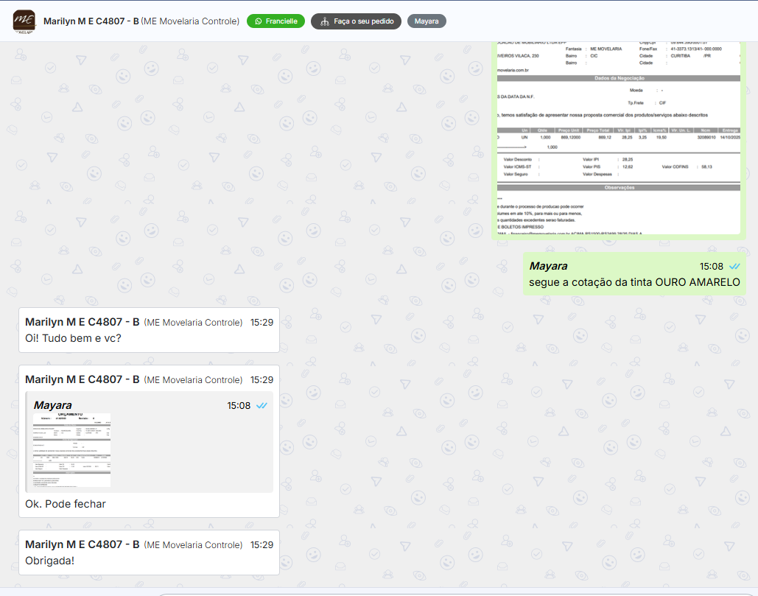758x596 pixels.
Task: Click the Mayara name inside the quoted reply
Action: pyautogui.click(x=53, y=405)
